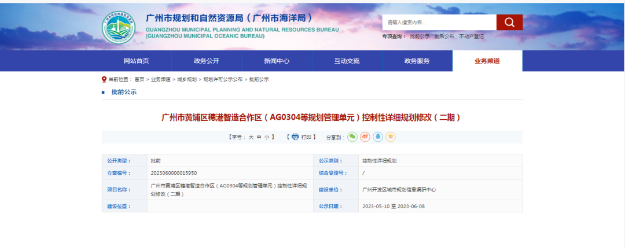Viewport: 625px width, 247px height.
Task: Go to the 网站首页 tab
Action: click(136, 61)
